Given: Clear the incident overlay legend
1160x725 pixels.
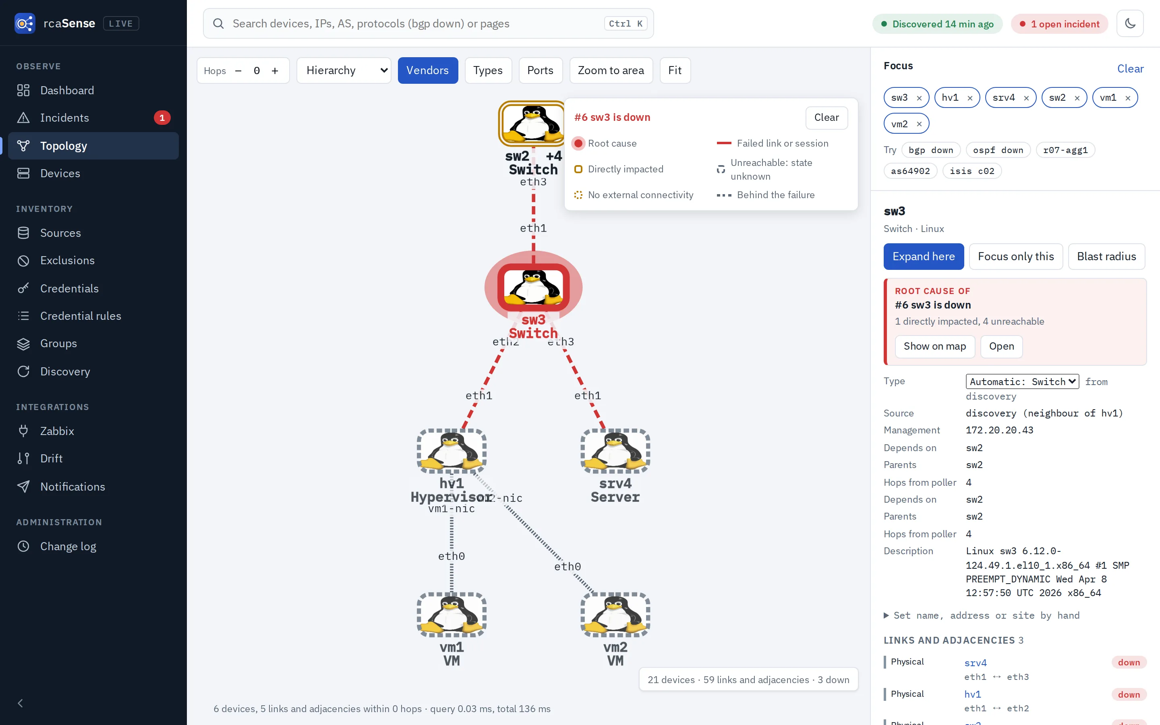Looking at the screenshot, I should 826,118.
